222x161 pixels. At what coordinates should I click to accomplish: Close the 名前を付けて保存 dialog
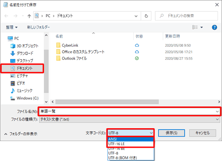point(217,5)
